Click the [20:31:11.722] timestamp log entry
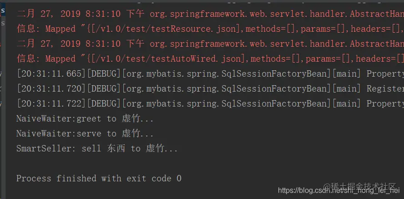404x199 pixels. coord(51,103)
